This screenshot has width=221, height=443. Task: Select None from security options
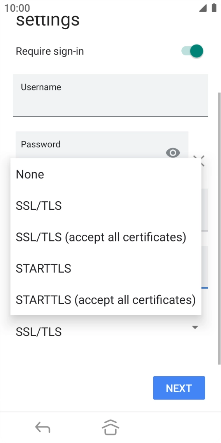(106, 174)
